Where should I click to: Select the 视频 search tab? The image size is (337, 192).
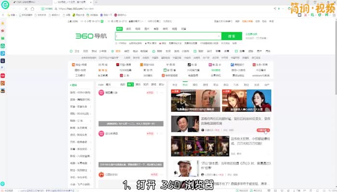point(138,29)
